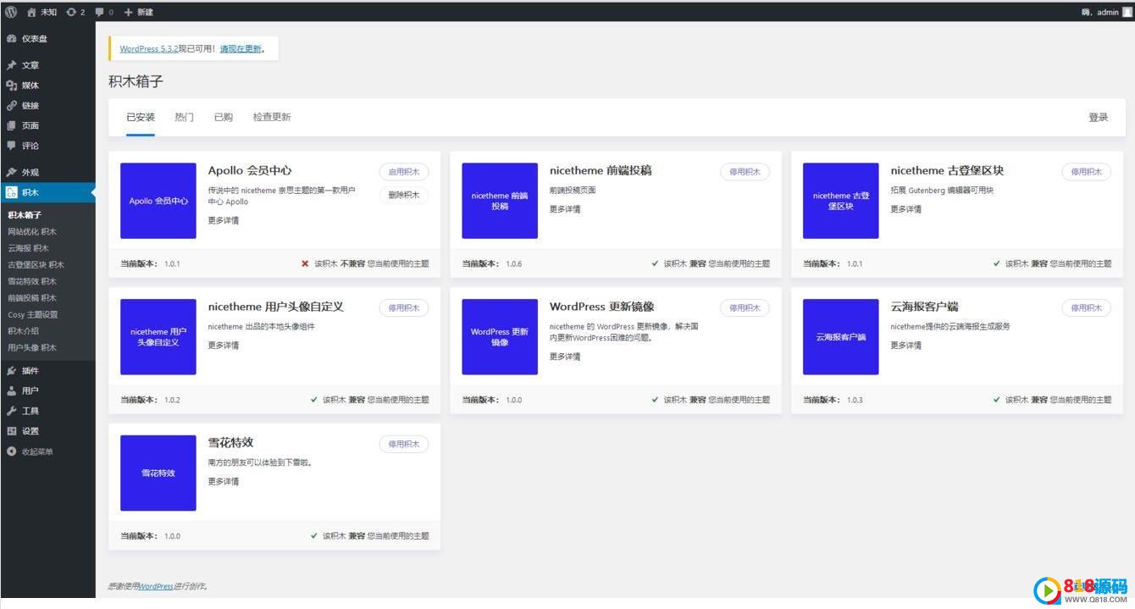Open 评论 comments menu in sidebar

[x=47, y=146]
